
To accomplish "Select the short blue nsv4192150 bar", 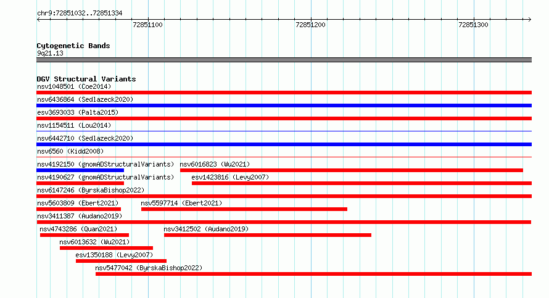I will (x=80, y=170).
